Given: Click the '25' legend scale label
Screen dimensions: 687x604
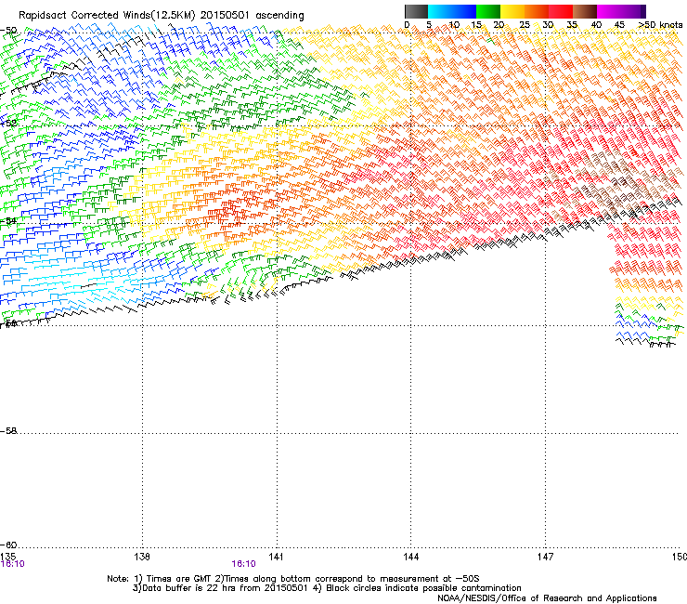Looking at the screenshot, I should tap(525, 25).
